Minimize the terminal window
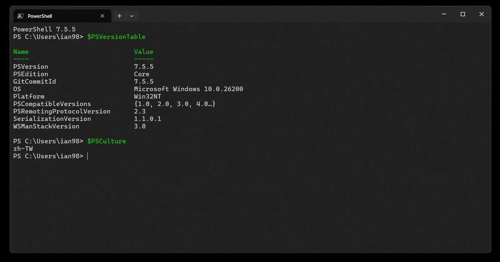The height and width of the screenshot is (262, 500). 444,14
